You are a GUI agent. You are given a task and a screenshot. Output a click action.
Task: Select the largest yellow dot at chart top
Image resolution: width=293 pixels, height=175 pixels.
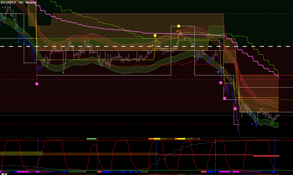(x=179, y=26)
